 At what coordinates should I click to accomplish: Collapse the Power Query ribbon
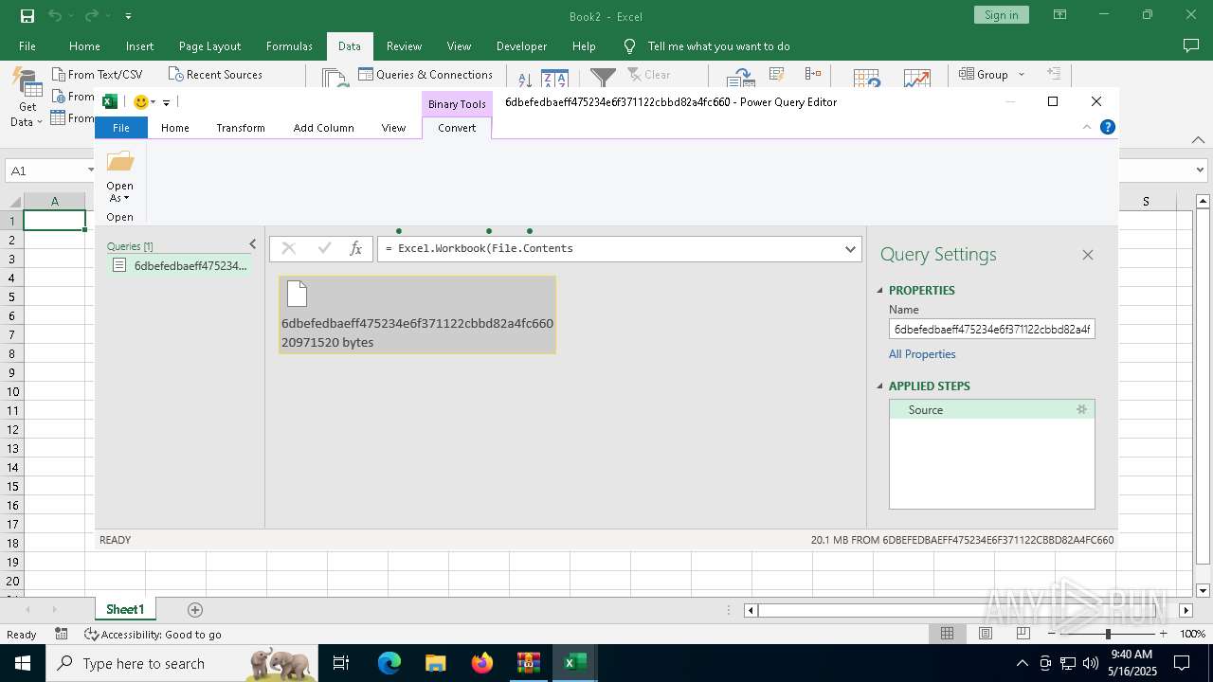(x=1087, y=128)
